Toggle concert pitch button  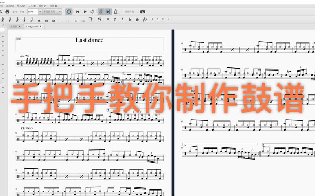(x=129, y=12)
